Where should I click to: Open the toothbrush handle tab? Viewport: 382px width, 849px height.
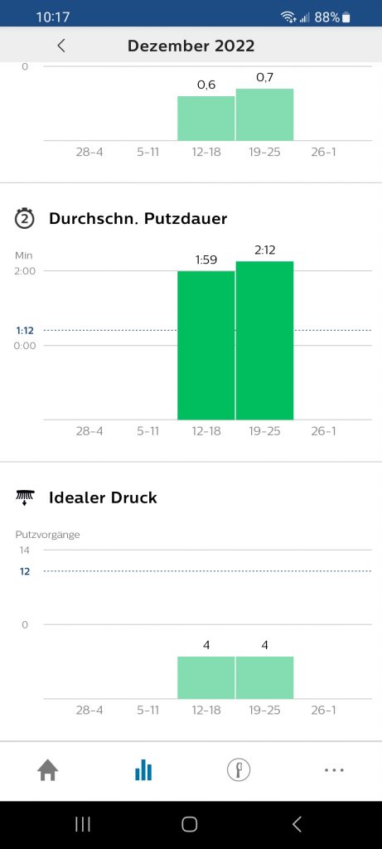pyautogui.click(x=239, y=769)
